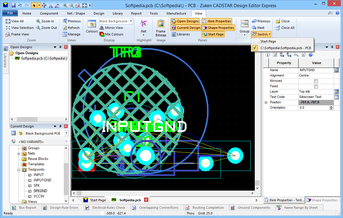
Task: Click the colours palette icon in Current Design pane
Action: click(21, 133)
